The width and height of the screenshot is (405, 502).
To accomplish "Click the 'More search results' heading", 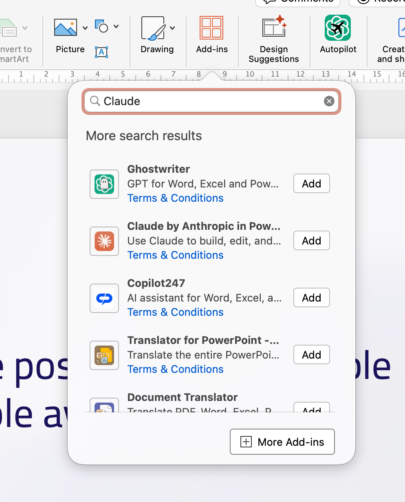I will [144, 136].
